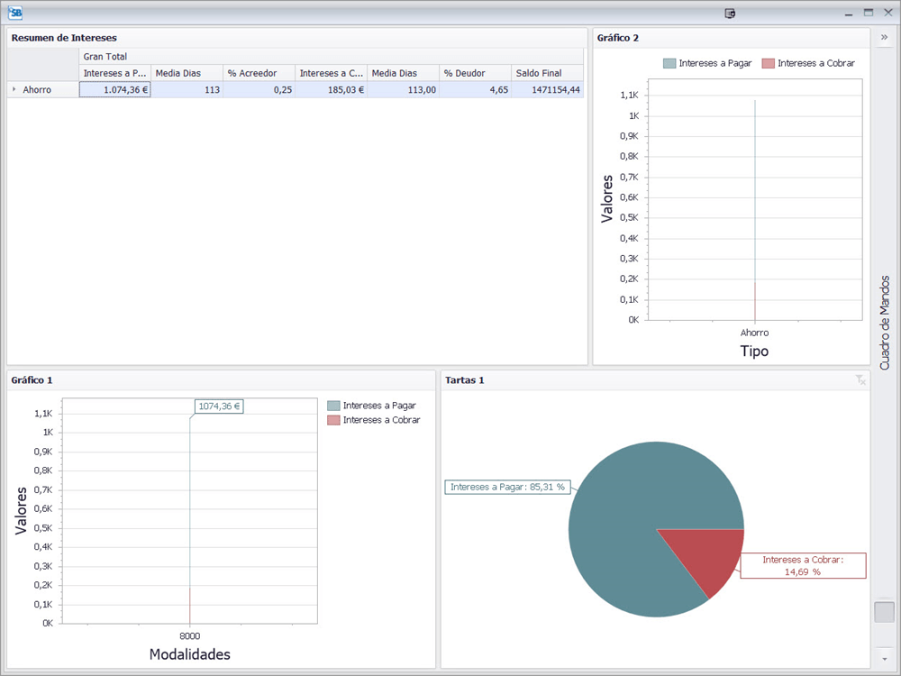Click the % Deudor column header

(475, 73)
